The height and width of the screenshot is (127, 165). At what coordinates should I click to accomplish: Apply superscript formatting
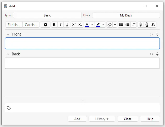click(x=74, y=25)
